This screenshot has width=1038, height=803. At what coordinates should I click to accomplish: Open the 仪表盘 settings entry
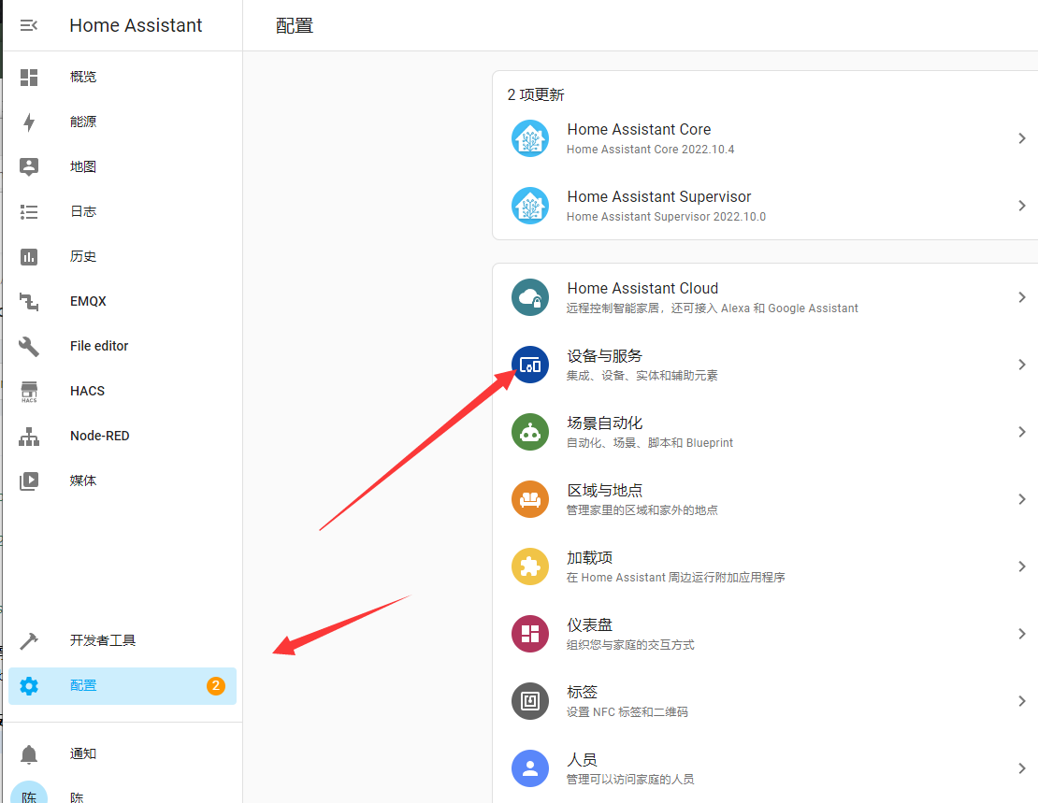point(765,634)
